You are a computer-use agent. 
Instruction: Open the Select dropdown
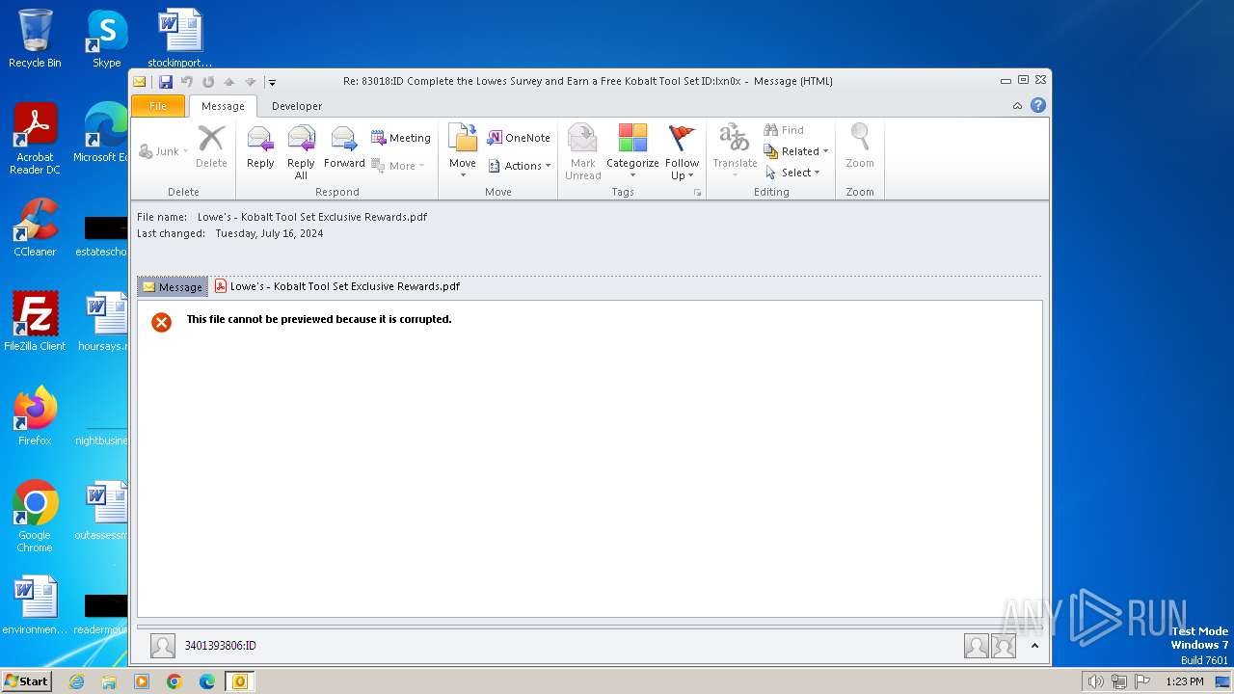coord(792,173)
